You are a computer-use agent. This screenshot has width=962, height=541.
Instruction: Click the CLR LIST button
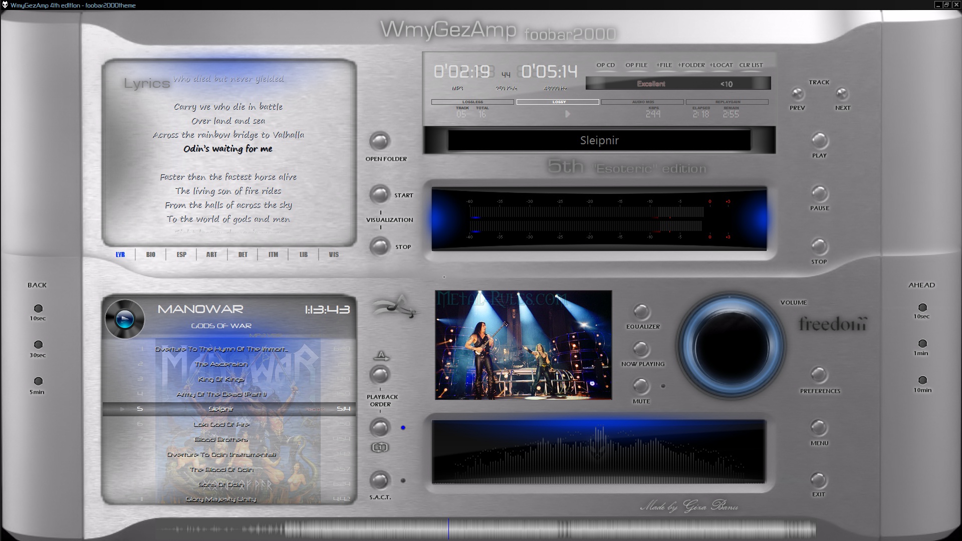click(x=751, y=65)
